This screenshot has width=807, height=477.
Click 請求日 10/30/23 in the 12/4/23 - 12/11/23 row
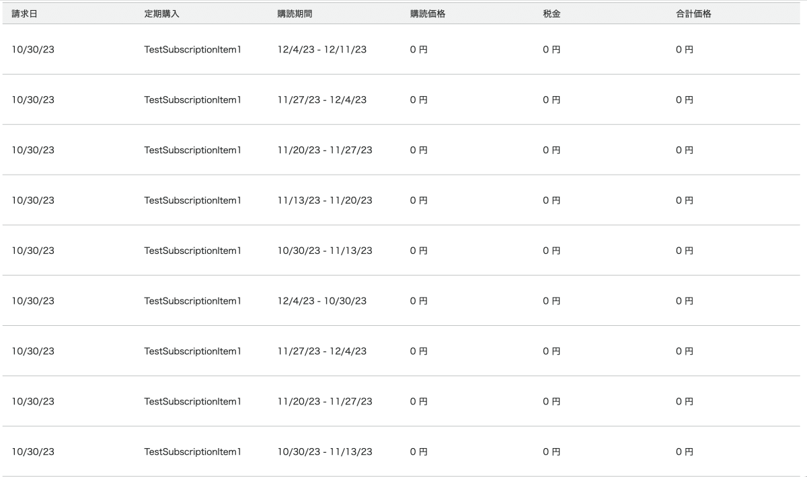click(34, 50)
